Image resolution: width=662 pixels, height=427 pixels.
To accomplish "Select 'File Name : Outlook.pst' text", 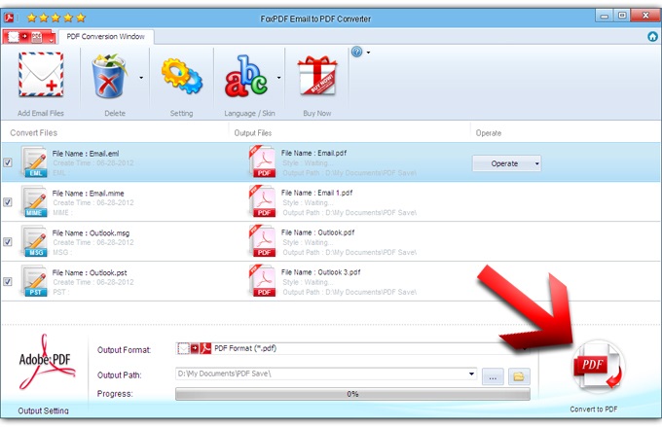I will 90,272.
